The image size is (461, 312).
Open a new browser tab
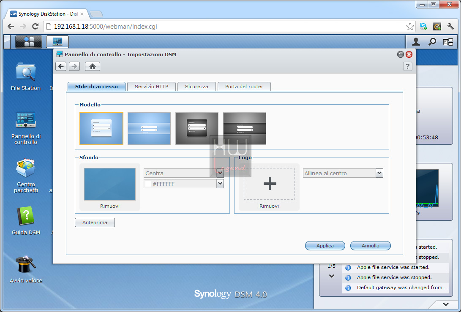[96, 14]
